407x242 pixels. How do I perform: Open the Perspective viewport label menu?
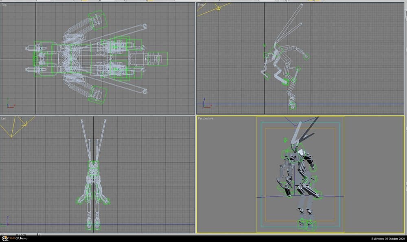tap(206, 119)
